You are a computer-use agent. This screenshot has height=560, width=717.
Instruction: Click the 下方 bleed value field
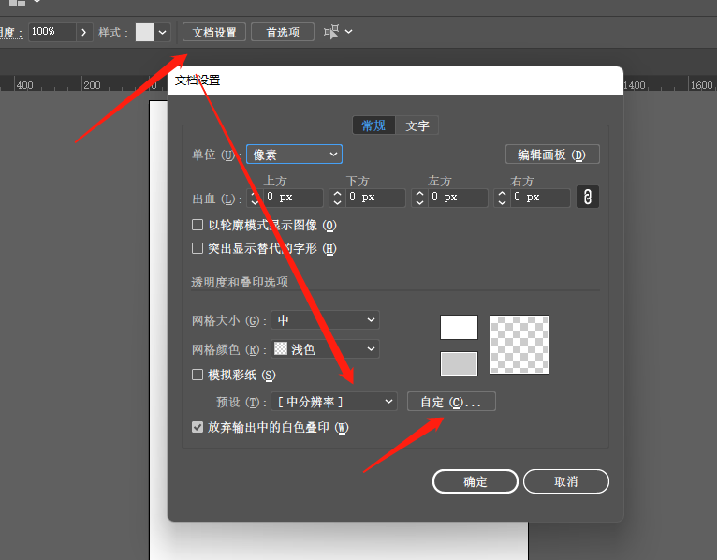(x=375, y=198)
